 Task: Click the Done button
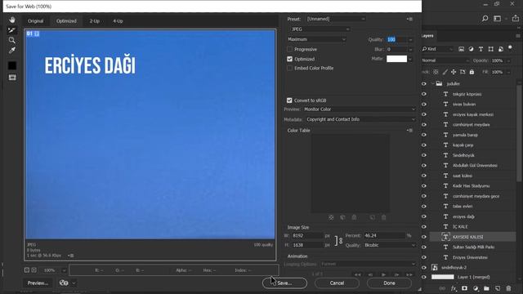(x=389, y=283)
